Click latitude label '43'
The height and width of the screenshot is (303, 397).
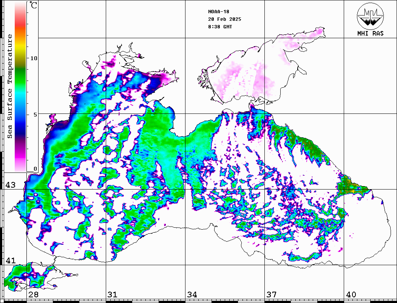click(10, 185)
